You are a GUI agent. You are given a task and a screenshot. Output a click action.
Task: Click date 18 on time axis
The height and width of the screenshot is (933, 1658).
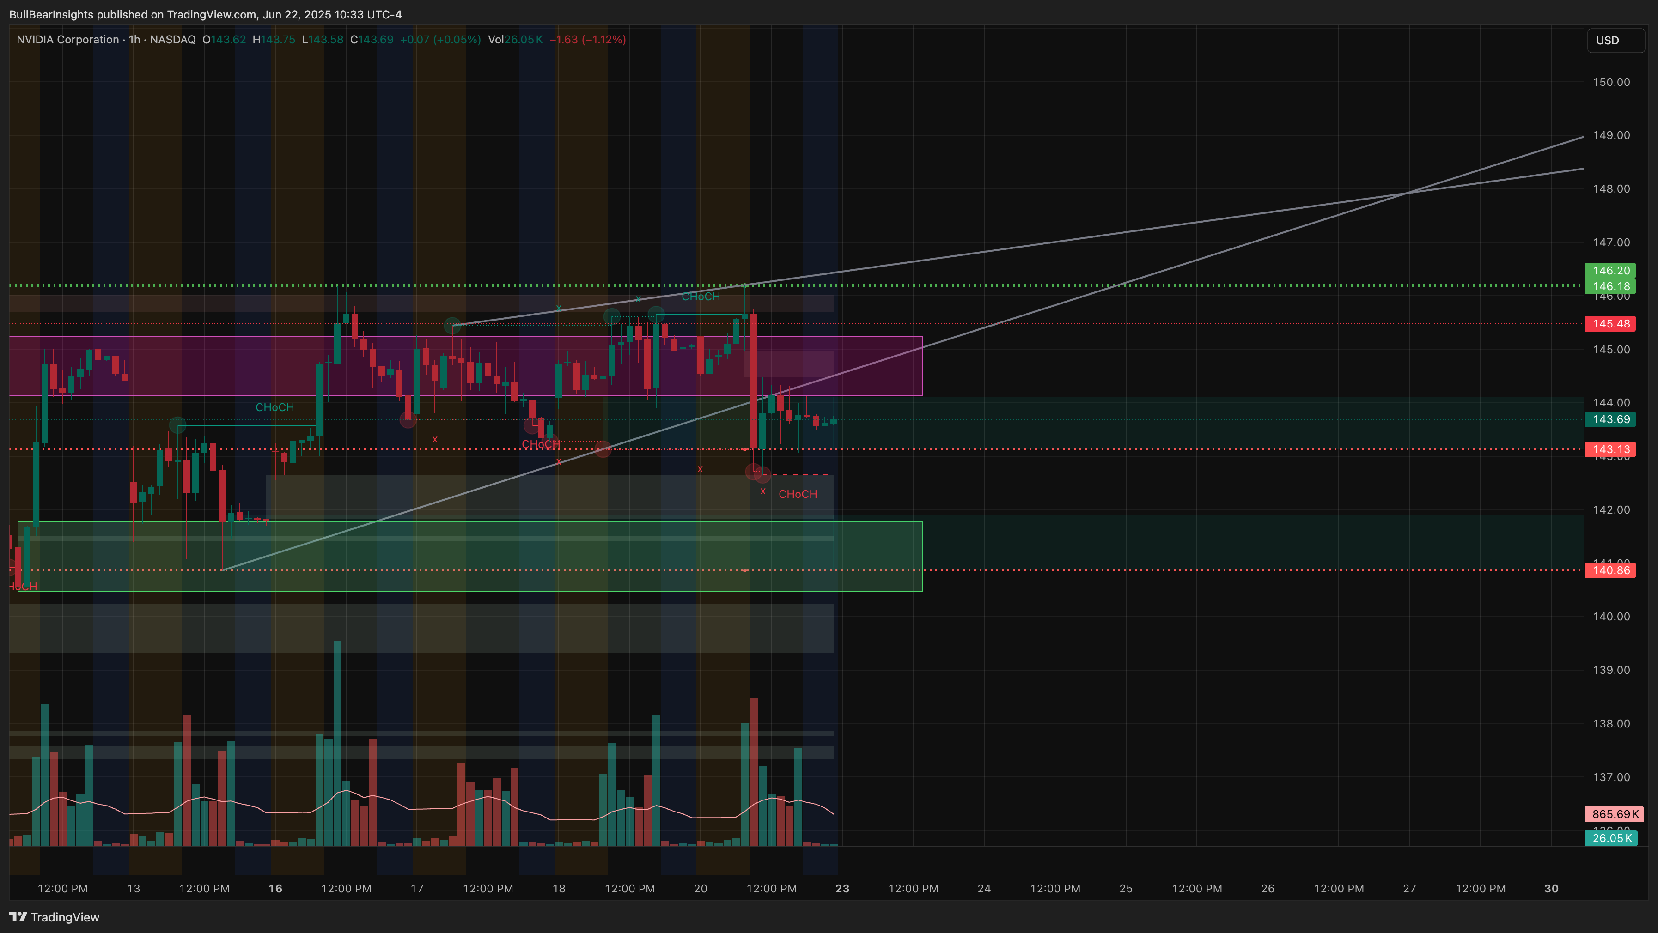click(559, 889)
